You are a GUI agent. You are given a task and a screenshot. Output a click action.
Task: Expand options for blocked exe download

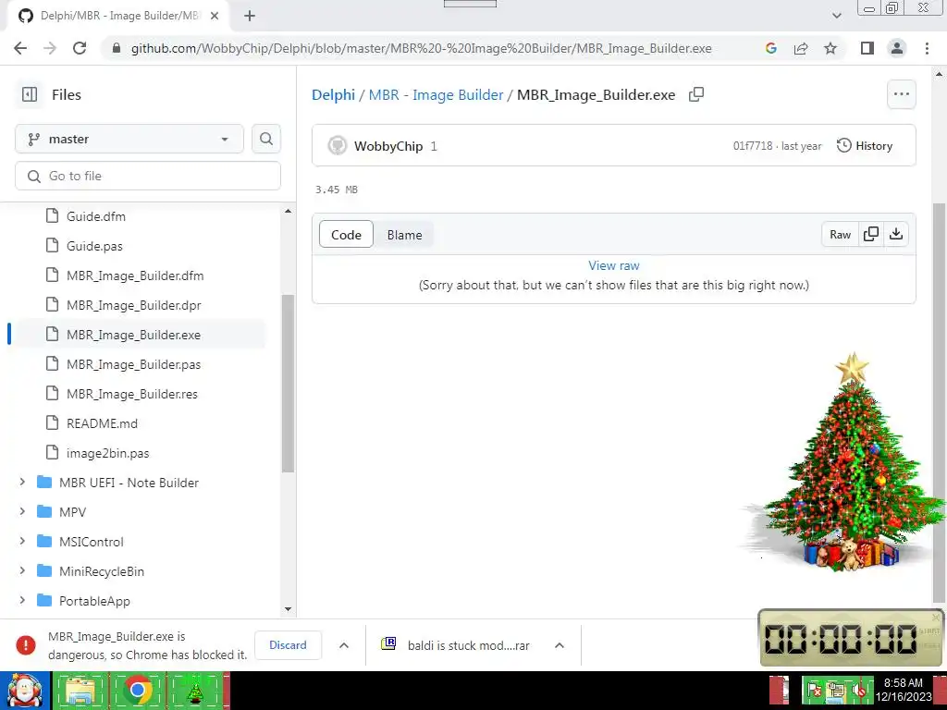click(344, 645)
